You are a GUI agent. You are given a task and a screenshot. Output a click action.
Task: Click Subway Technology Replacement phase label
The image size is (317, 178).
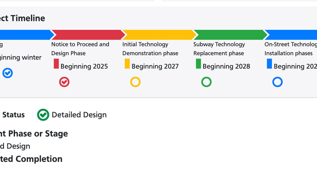point(219,49)
